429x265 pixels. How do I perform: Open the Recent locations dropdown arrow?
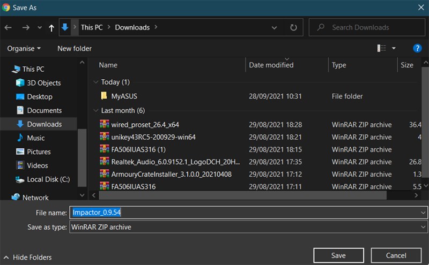(x=40, y=27)
